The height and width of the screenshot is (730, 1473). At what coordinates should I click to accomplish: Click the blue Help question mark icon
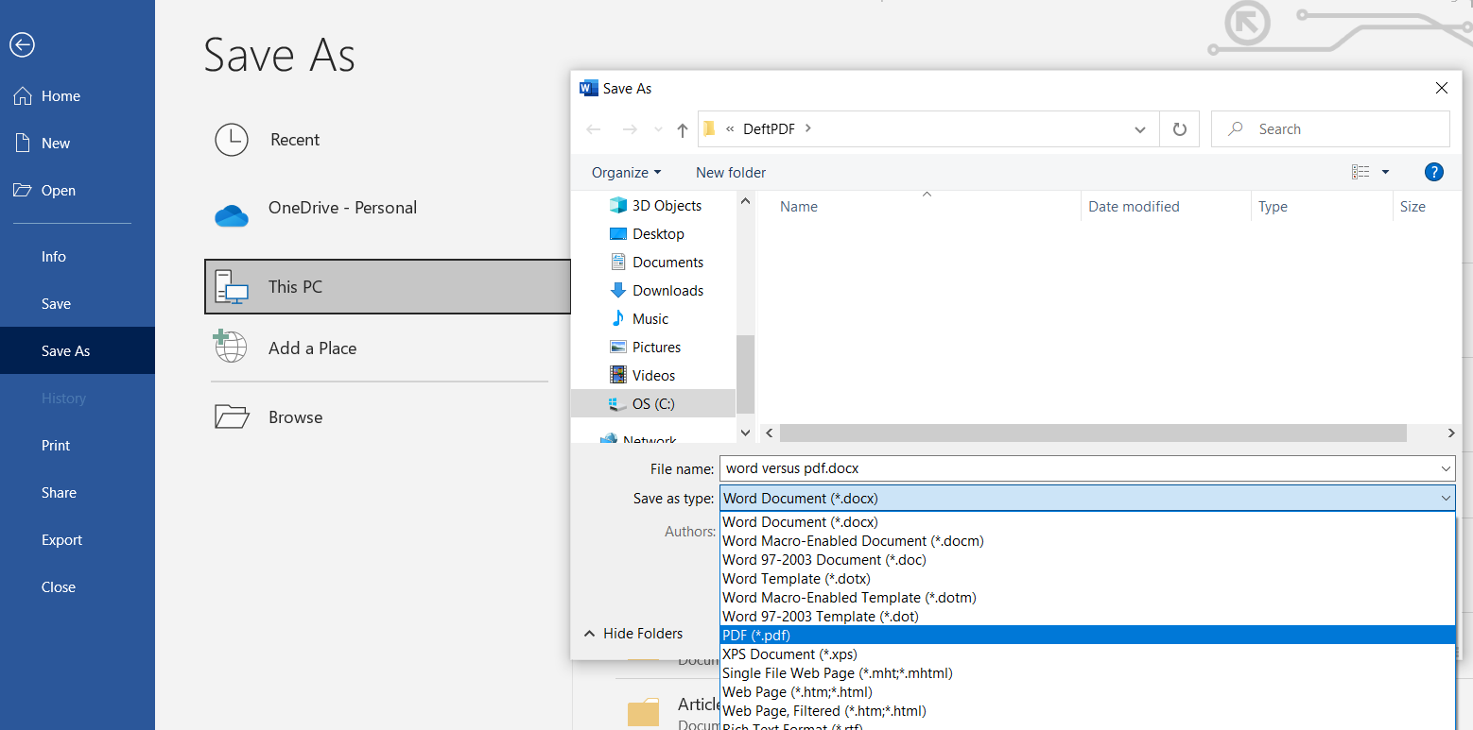[1433, 172]
